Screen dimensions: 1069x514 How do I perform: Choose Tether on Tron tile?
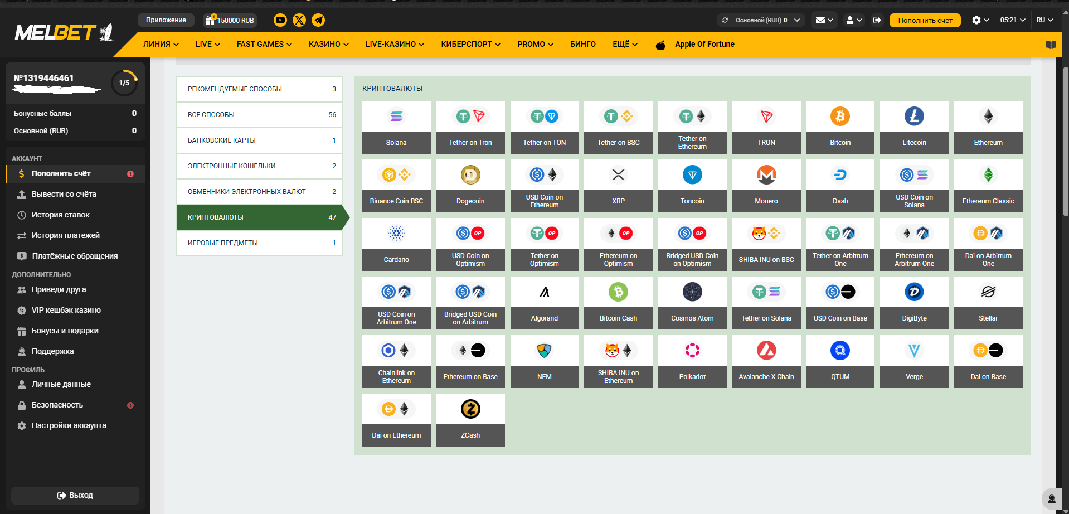pyautogui.click(x=470, y=127)
